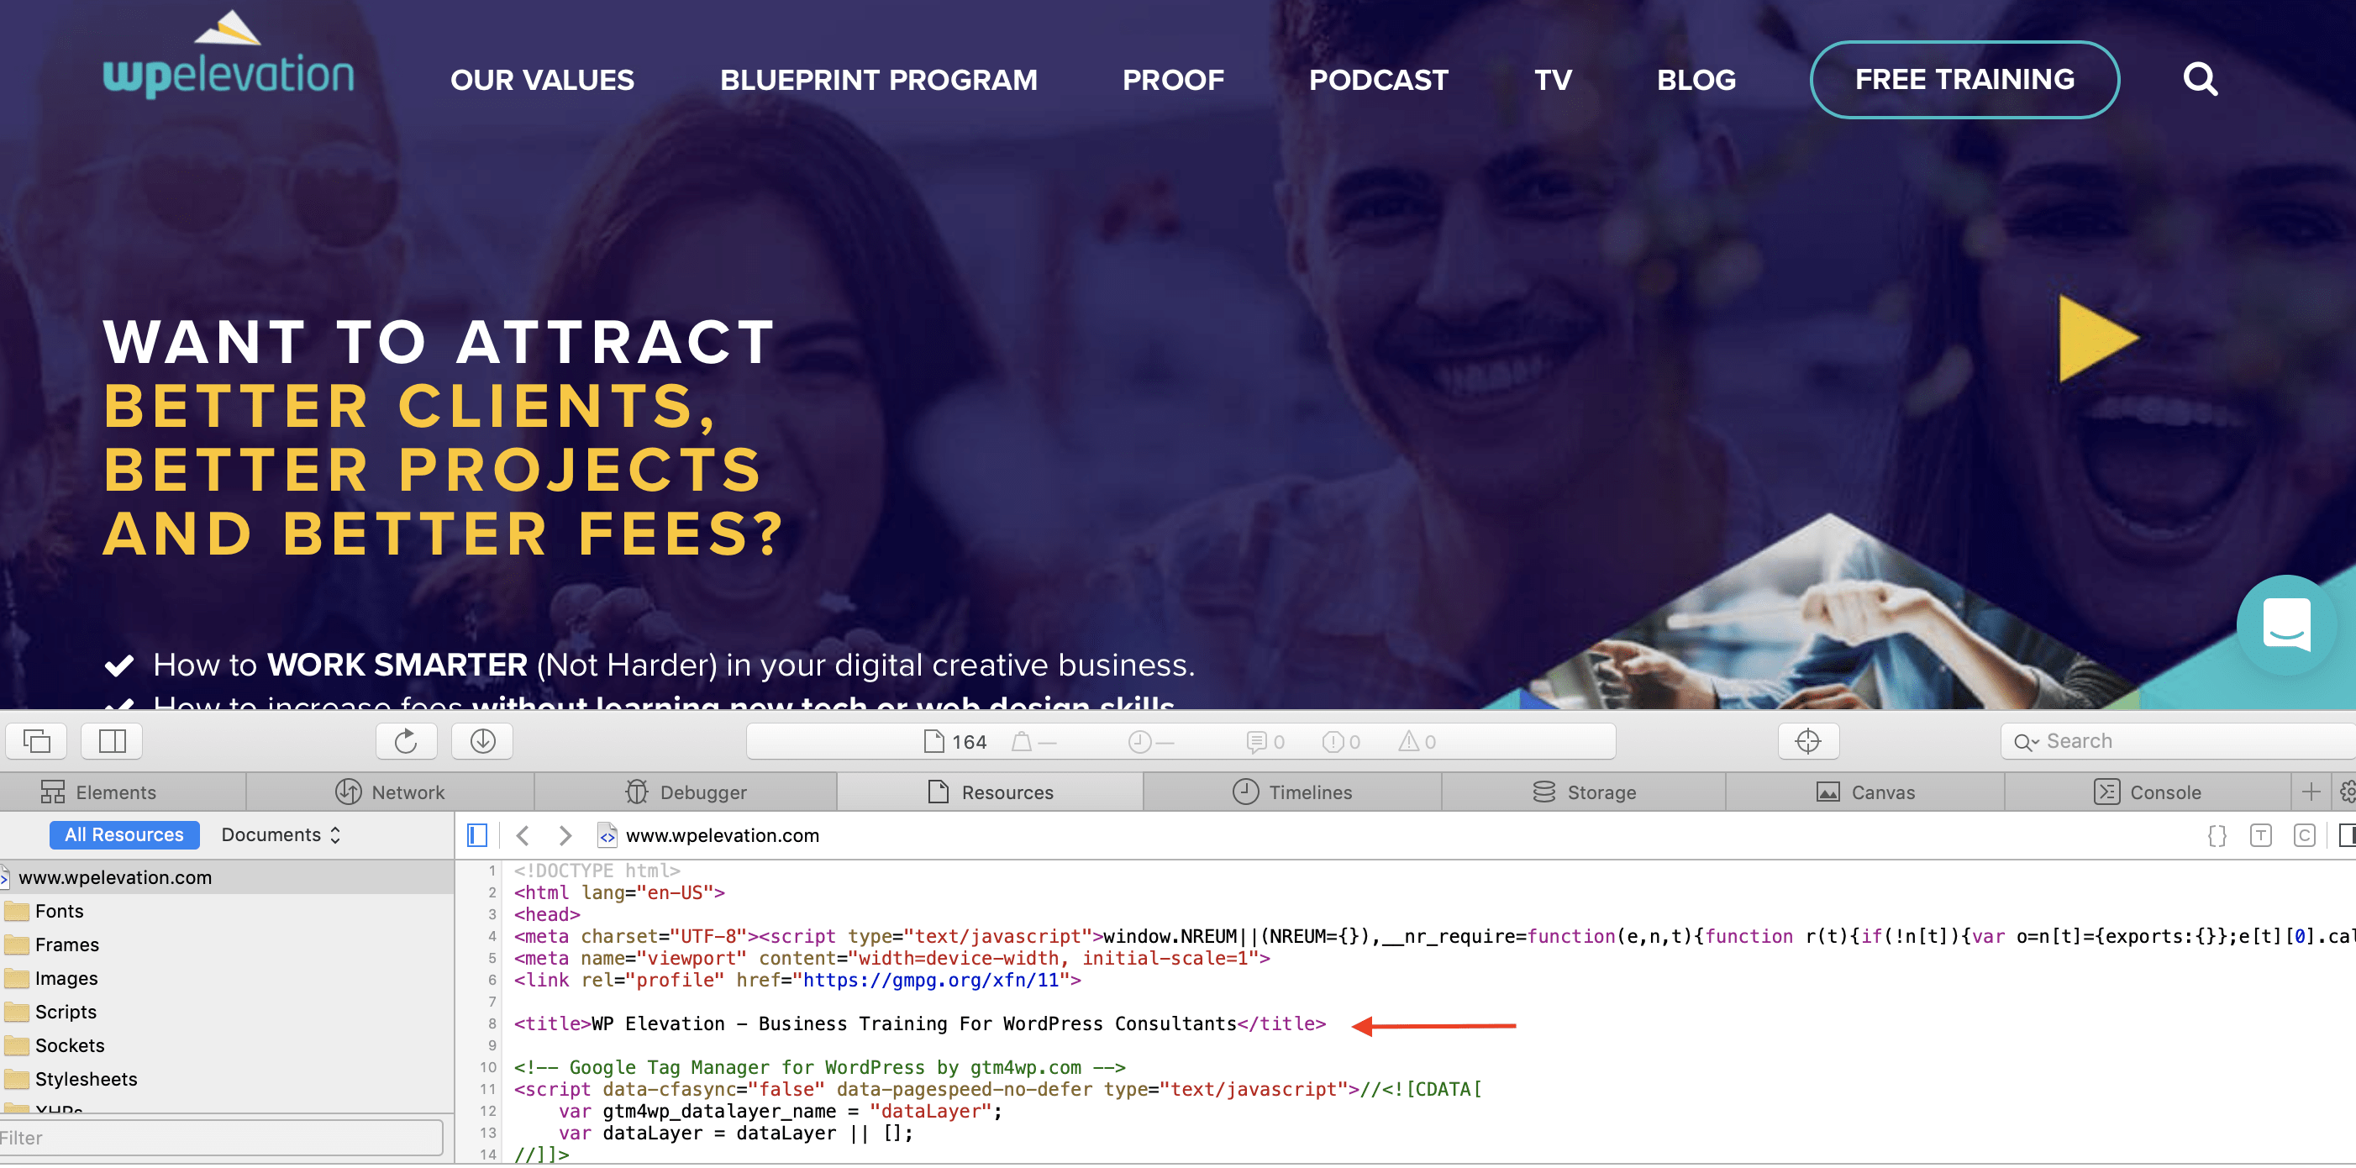The width and height of the screenshot is (2356, 1168).
Task: Toggle the type information T icon
Action: 2260,835
